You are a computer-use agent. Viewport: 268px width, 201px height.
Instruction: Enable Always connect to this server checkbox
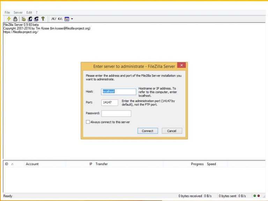[x=88, y=122]
